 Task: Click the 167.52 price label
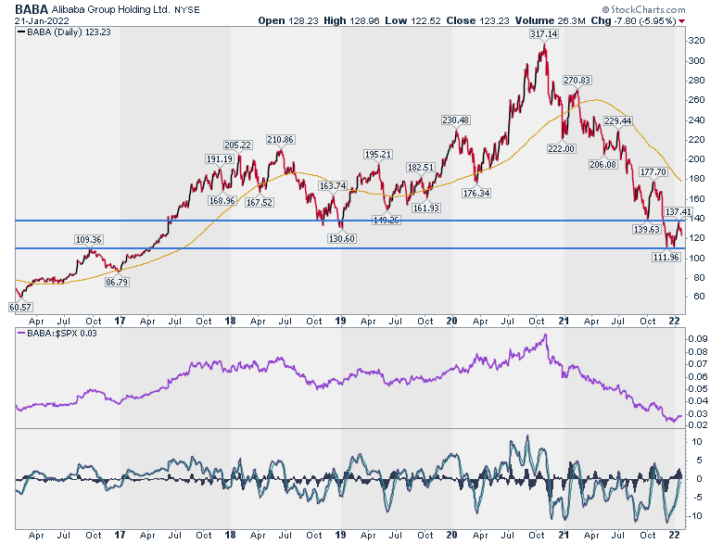tap(260, 202)
